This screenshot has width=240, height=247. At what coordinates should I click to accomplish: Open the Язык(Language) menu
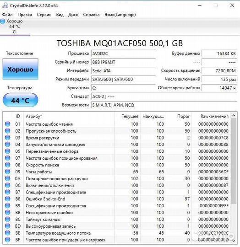click(x=120, y=15)
